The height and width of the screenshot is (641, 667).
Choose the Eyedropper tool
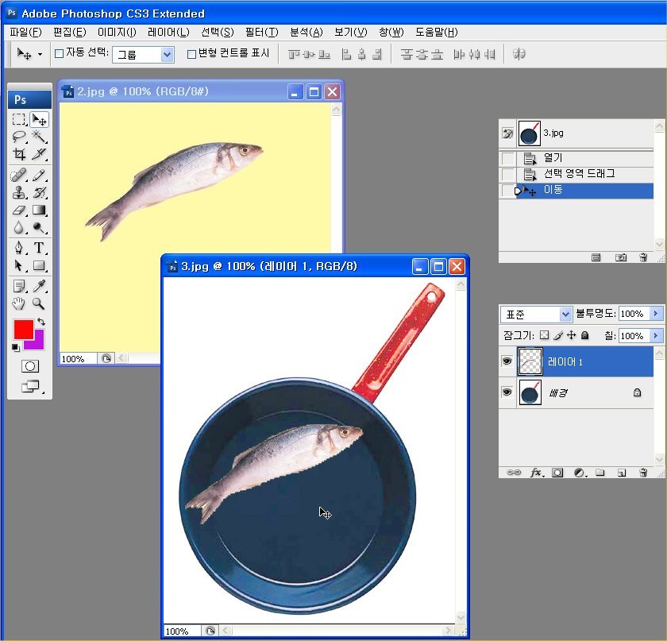(x=39, y=286)
